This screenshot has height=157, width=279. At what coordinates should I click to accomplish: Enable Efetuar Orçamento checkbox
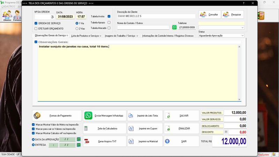coord(36,29)
